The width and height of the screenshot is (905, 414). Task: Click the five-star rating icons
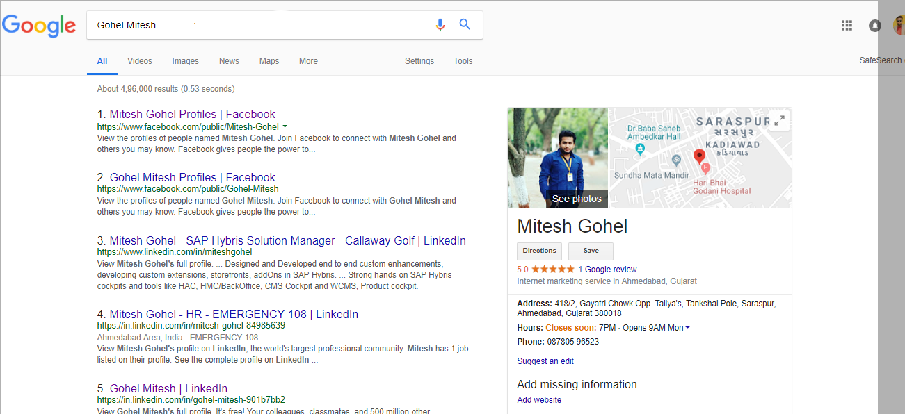pyautogui.click(x=553, y=270)
